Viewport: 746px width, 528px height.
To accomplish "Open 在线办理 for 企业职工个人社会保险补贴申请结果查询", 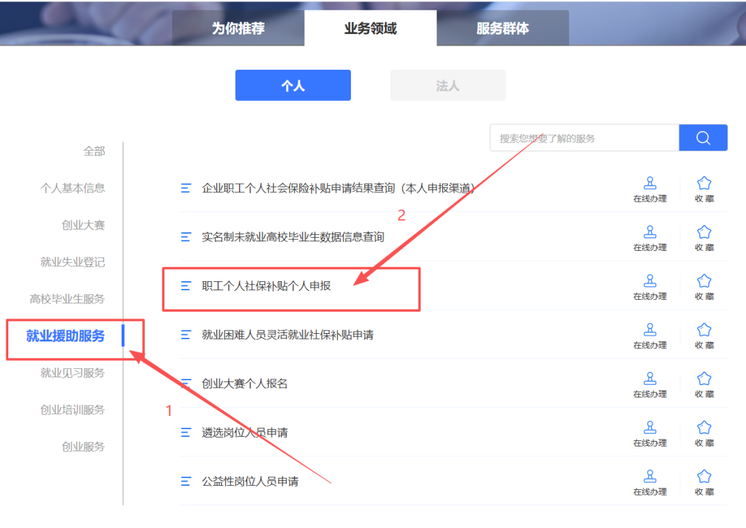I will pyautogui.click(x=650, y=189).
